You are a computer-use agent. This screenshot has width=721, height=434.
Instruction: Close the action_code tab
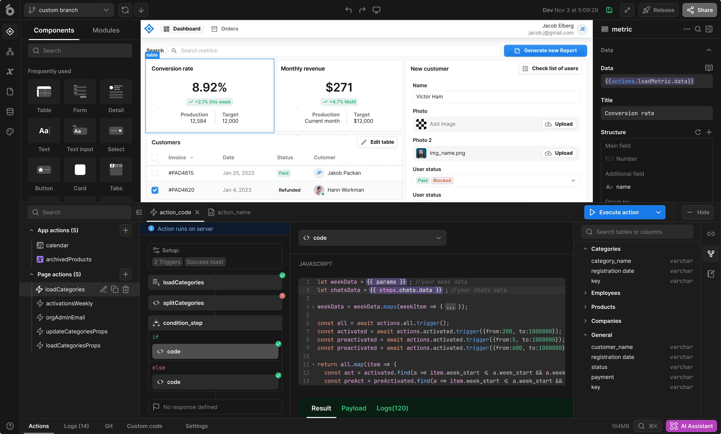point(198,212)
